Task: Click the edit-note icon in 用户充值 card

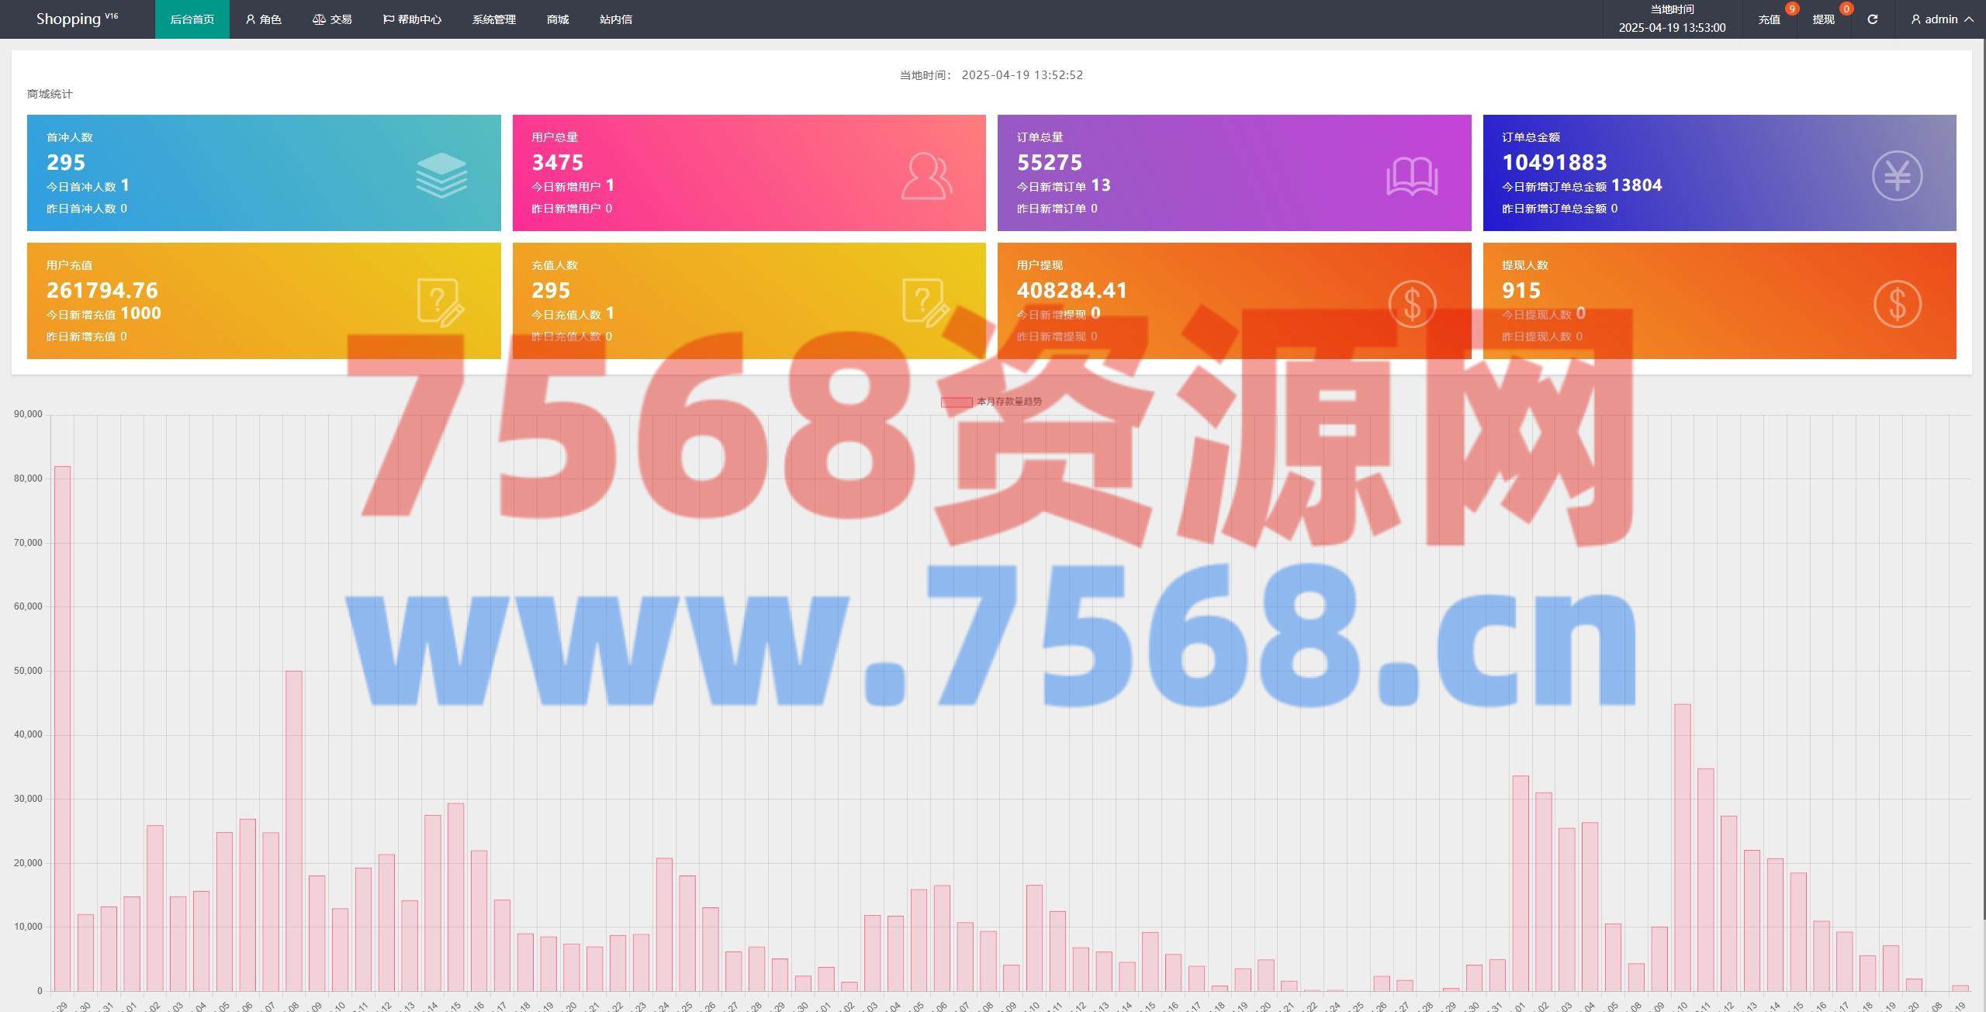Action: (x=441, y=302)
